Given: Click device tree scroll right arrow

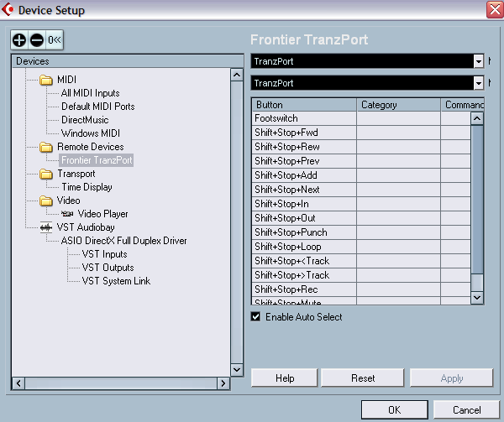Looking at the screenshot, I should tap(223, 383).
